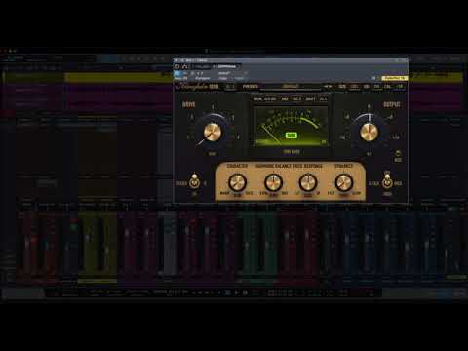The image size is (468, 351).
Task: Open the preset name dropdown
Action: click(x=291, y=87)
